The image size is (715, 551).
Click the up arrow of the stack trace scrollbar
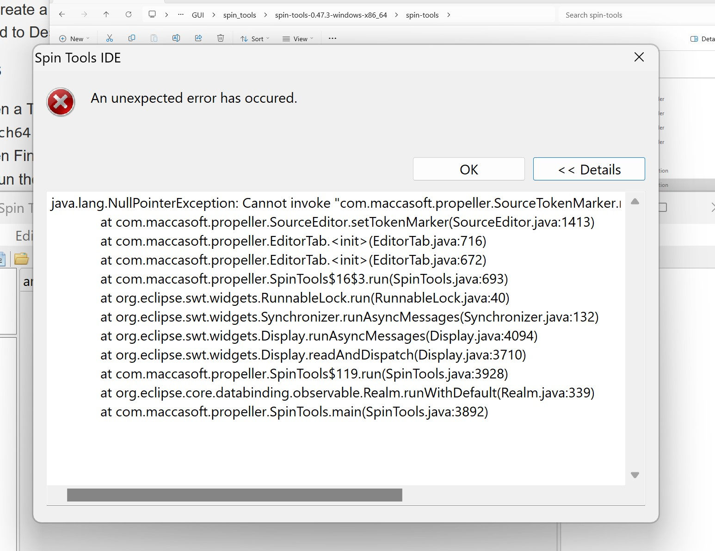[635, 201]
